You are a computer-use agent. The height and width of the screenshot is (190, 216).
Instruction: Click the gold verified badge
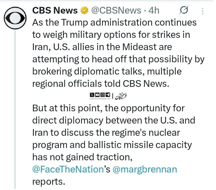point(84,11)
